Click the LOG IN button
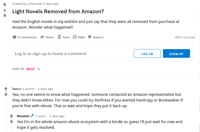 click(147, 54)
